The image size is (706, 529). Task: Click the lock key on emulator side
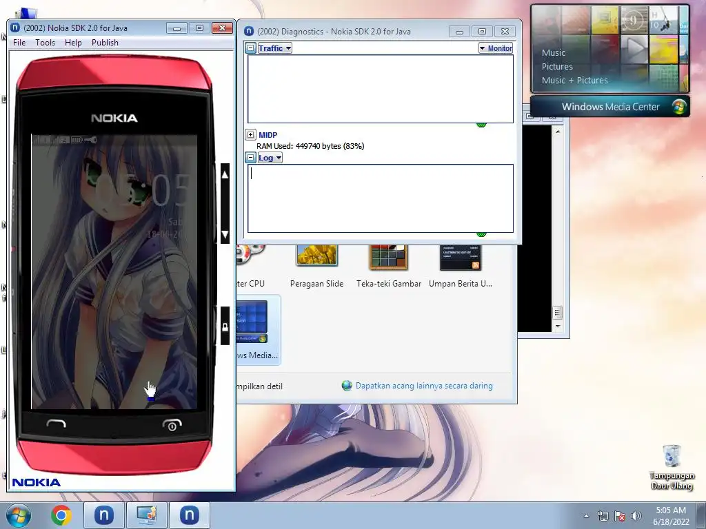225,326
